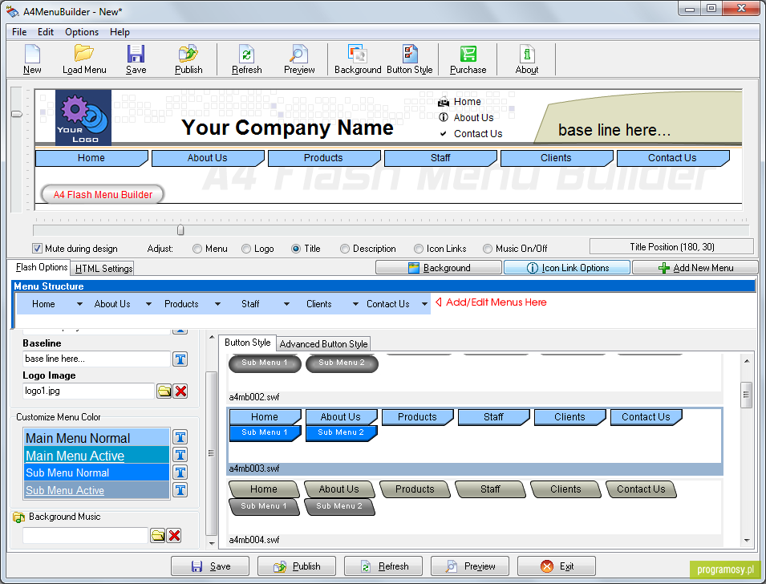Click the horizontal position slider handle

tap(180, 229)
